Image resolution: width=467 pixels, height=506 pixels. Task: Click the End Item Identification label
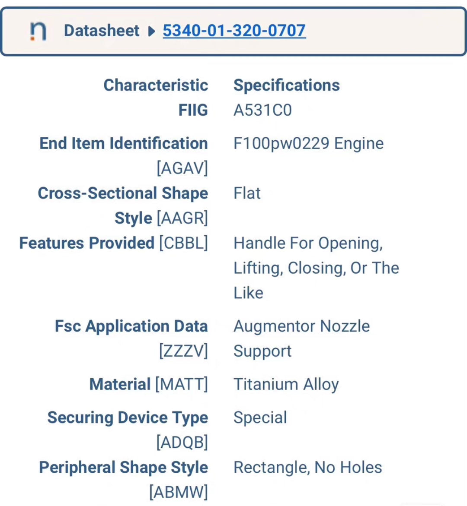pyautogui.click(x=124, y=143)
